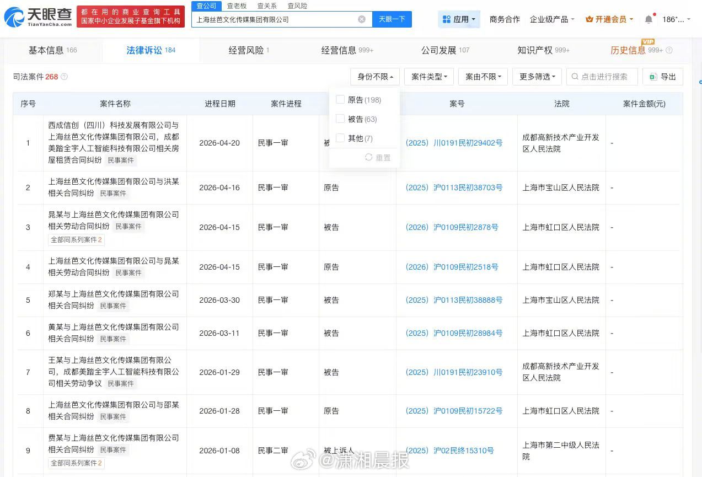Screen dimensions: 702x477
Task: Open case (2026)沪0109民初2518号
Action: (x=452, y=267)
